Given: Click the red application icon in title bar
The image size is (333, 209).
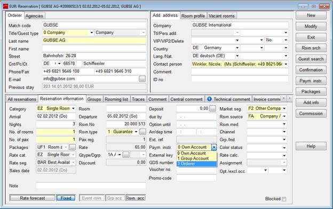Looking at the screenshot, I should click(x=5, y=6).
